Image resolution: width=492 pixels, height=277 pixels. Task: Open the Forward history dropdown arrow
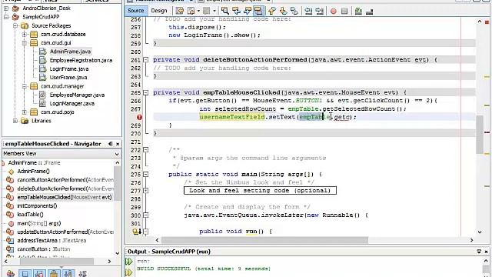(x=214, y=11)
